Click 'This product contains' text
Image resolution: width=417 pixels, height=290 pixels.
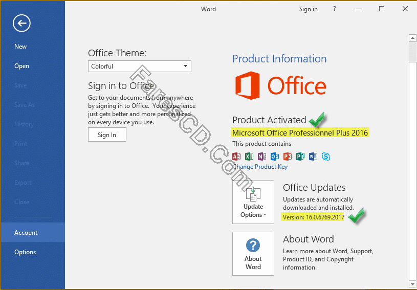click(x=261, y=144)
